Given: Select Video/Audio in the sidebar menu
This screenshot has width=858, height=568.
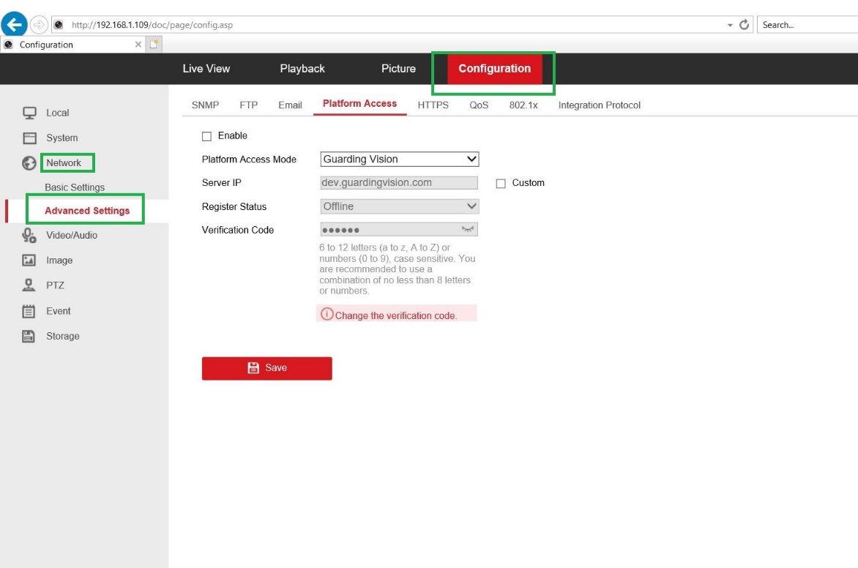Looking at the screenshot, I should click(72, 235).
